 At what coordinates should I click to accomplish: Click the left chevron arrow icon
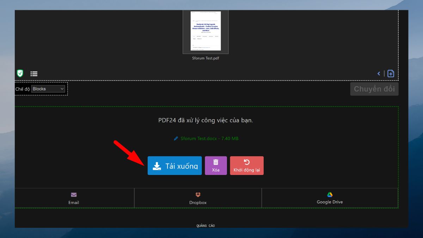point(379,74)
